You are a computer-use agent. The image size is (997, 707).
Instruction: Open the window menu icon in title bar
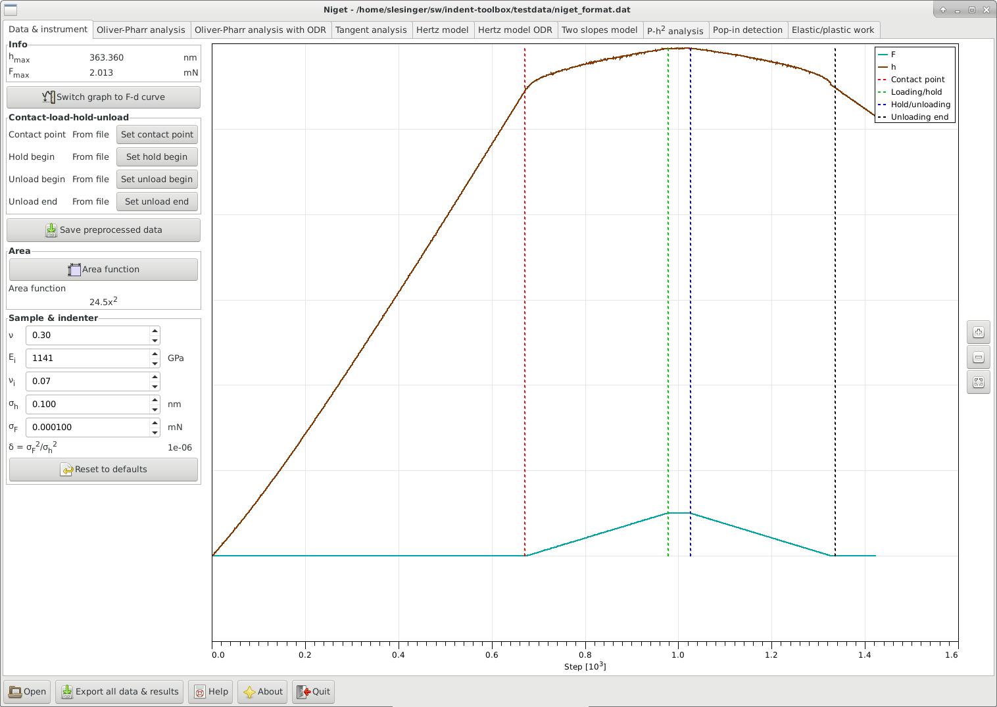coord(11,10)
